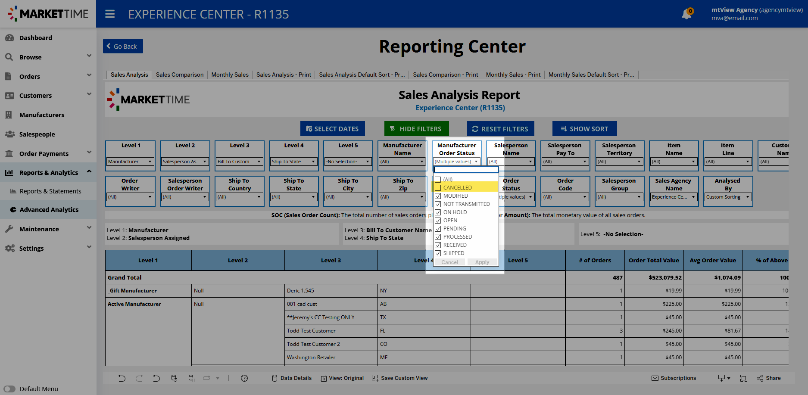The image size is (808, 395).
Task: Click the Customers card icon
Action: click(x=9, y=96)
